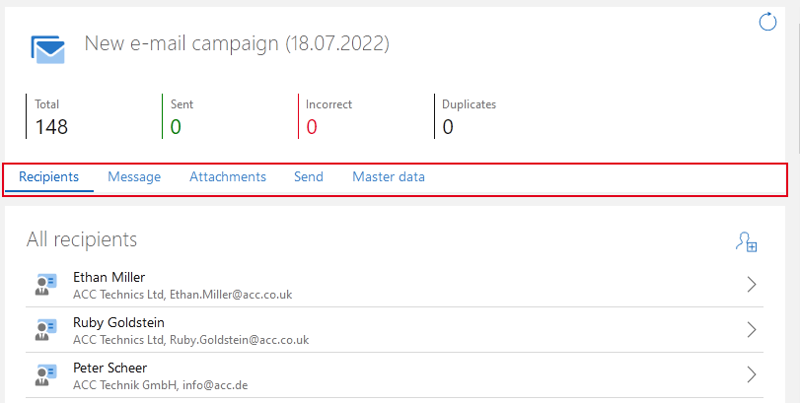Image resolution: width=800 pixels, height=403 pixels.
Task: Expand Peter Scheer entry using chevron
Action: pos(752,374)
